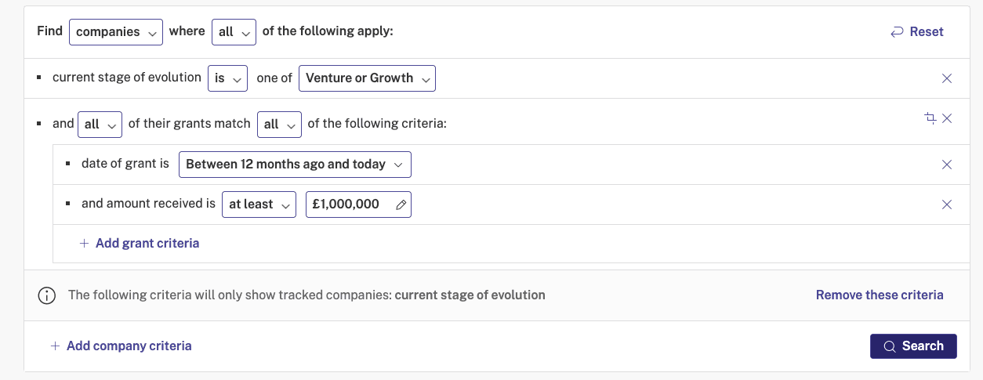Open the 'all' dropdown after where

click(234, 32)
